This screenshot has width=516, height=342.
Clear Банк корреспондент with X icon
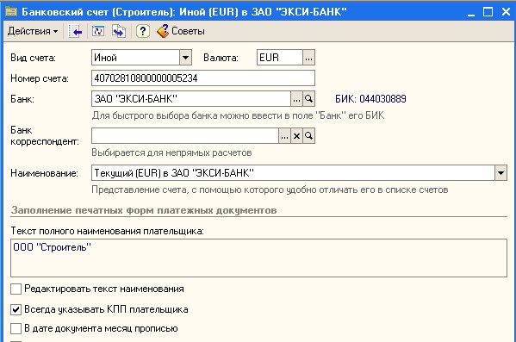[296, 135]
